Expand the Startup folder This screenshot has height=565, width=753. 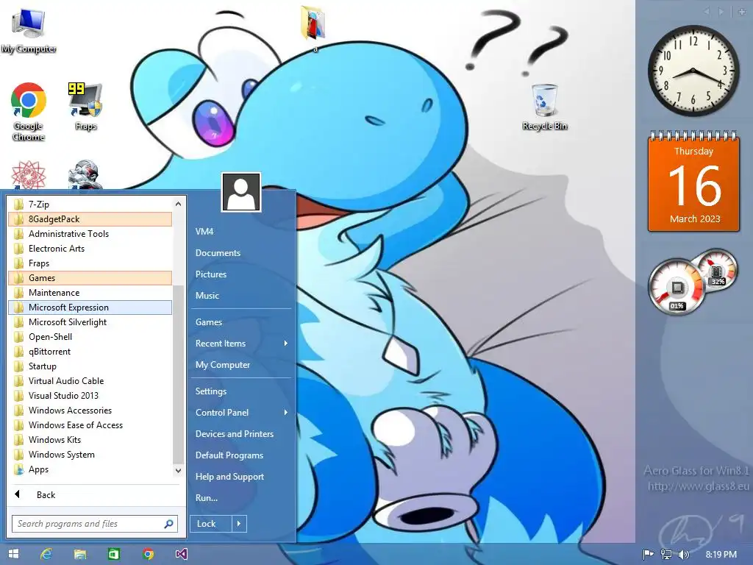pos(90,366)
